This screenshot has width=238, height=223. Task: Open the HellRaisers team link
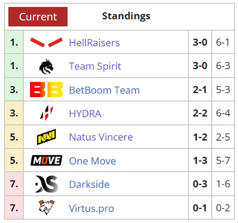tap(94, 43)
